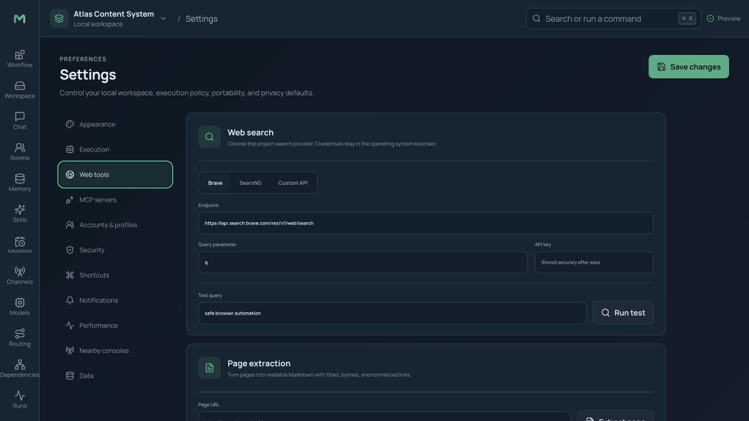Open Skills from the sidebar
The height and width of the screenshot is (421, 749).
(19, 213)
